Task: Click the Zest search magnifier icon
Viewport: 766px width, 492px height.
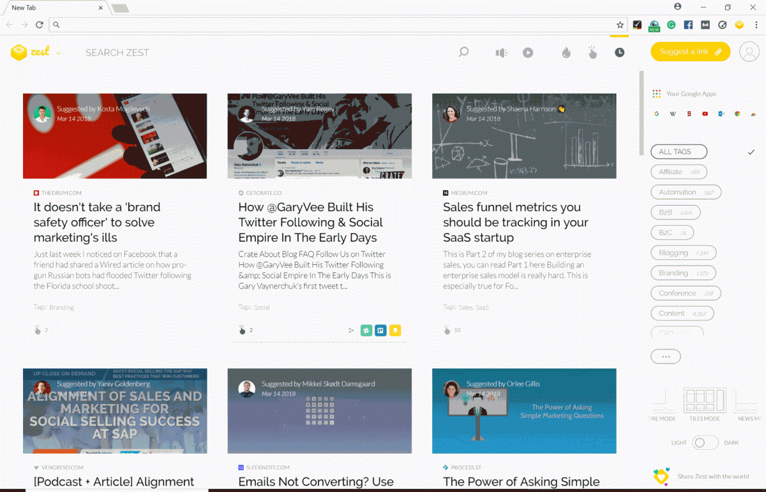Action: point(464,52)
